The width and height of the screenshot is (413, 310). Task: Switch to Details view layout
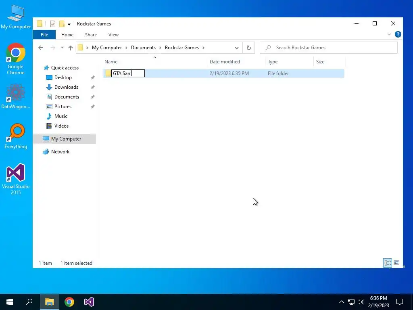(x=388, y=263)
